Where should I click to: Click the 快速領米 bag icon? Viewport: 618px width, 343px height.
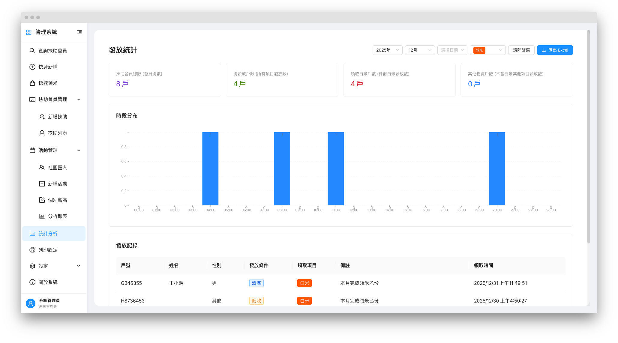coord(32,83)
